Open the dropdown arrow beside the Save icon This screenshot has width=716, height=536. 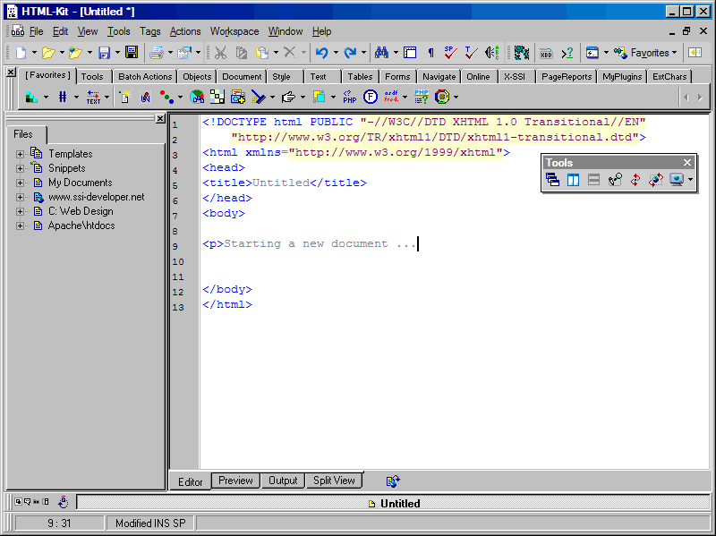(x=117, y=53)
